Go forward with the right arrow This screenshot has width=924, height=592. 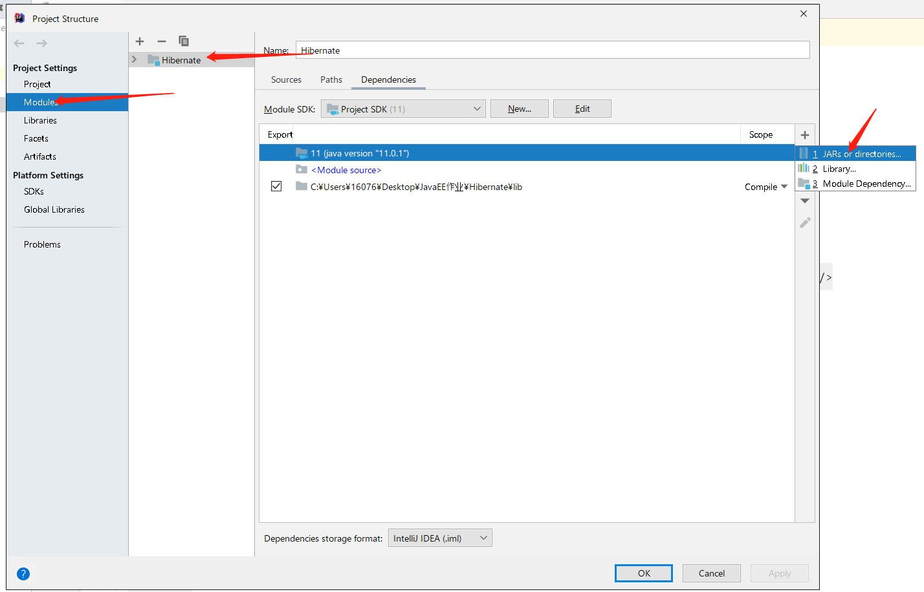coord(42,43)
